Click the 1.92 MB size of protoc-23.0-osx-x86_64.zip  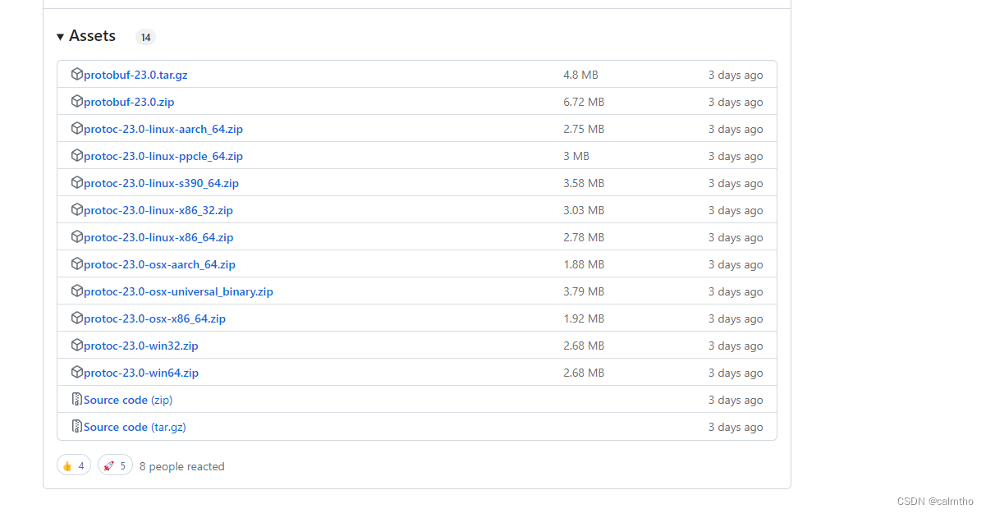[584, 318]
